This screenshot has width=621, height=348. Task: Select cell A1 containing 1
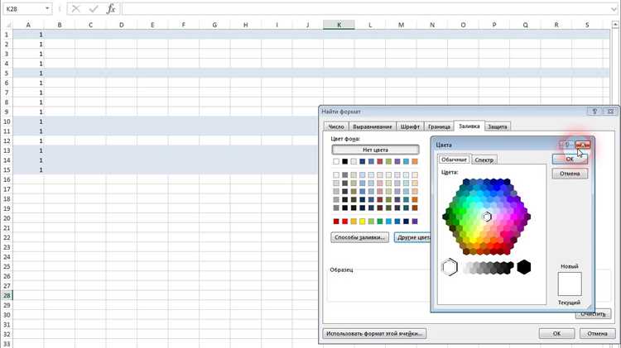(28, 35)
